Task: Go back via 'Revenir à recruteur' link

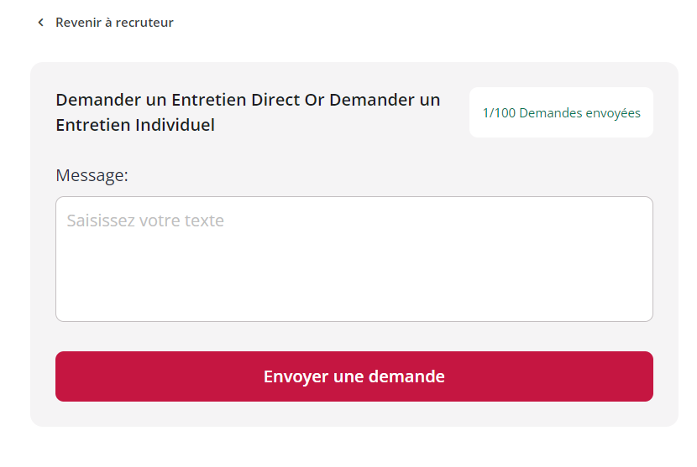Action: (105, 22)
